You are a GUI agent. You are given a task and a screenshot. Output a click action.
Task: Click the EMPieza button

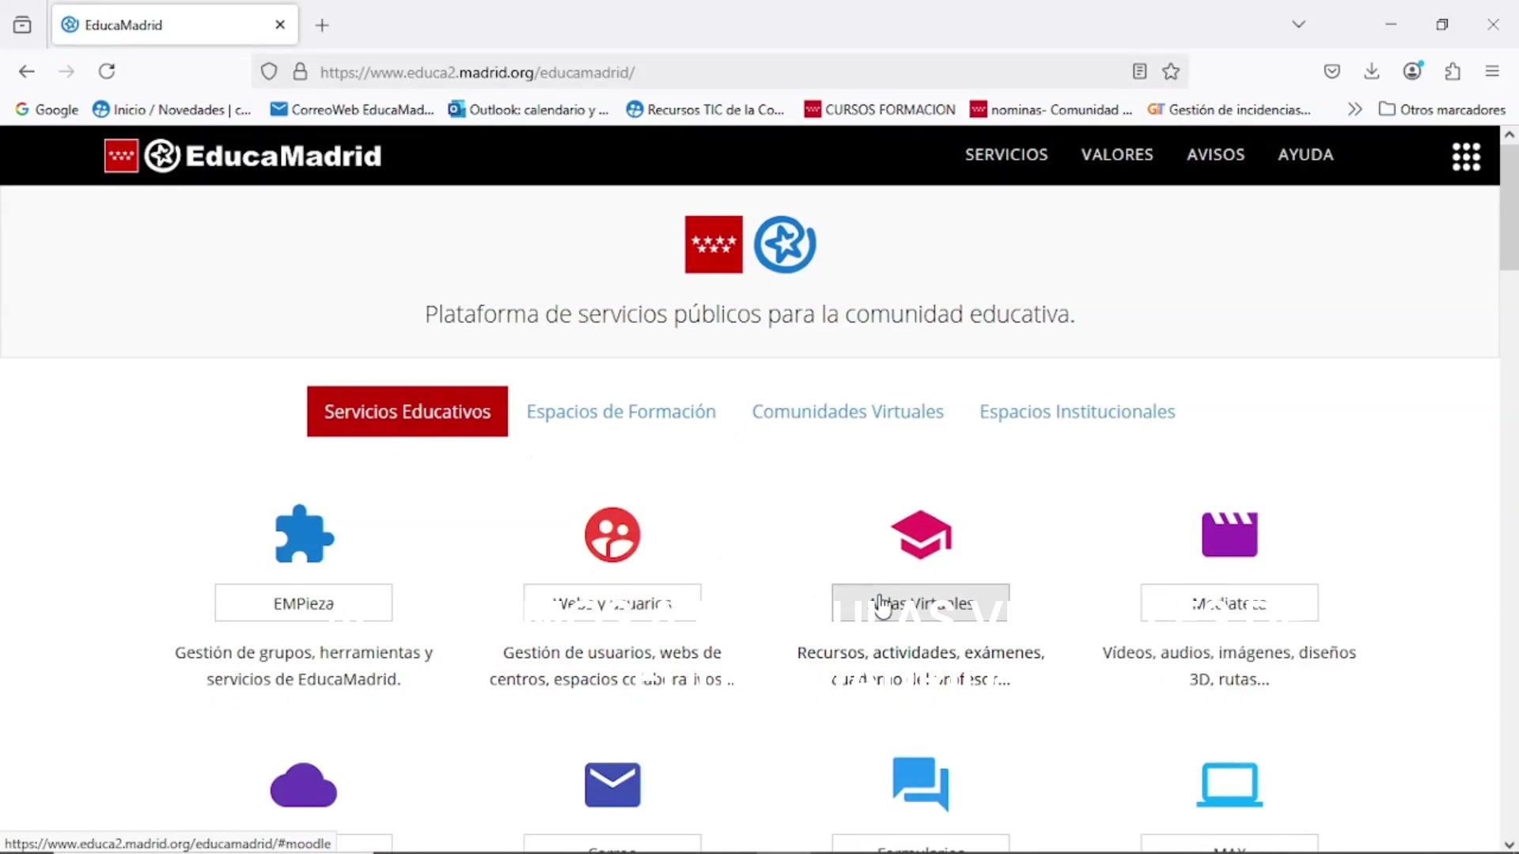304,603
